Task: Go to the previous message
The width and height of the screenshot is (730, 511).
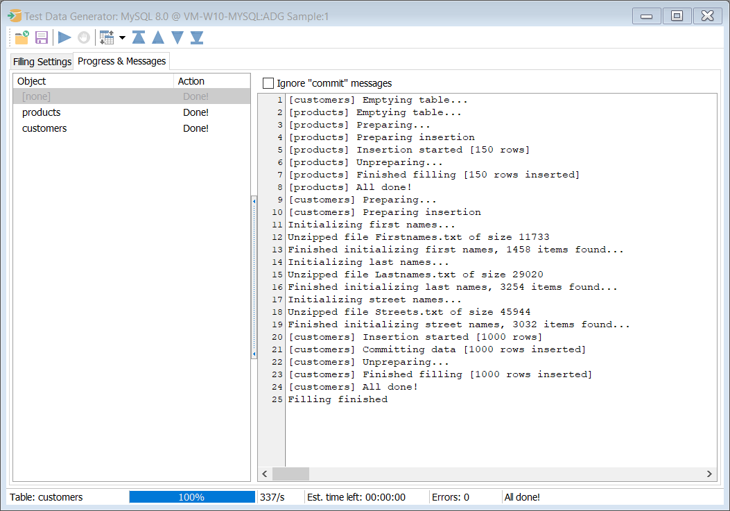Action: 158,37
